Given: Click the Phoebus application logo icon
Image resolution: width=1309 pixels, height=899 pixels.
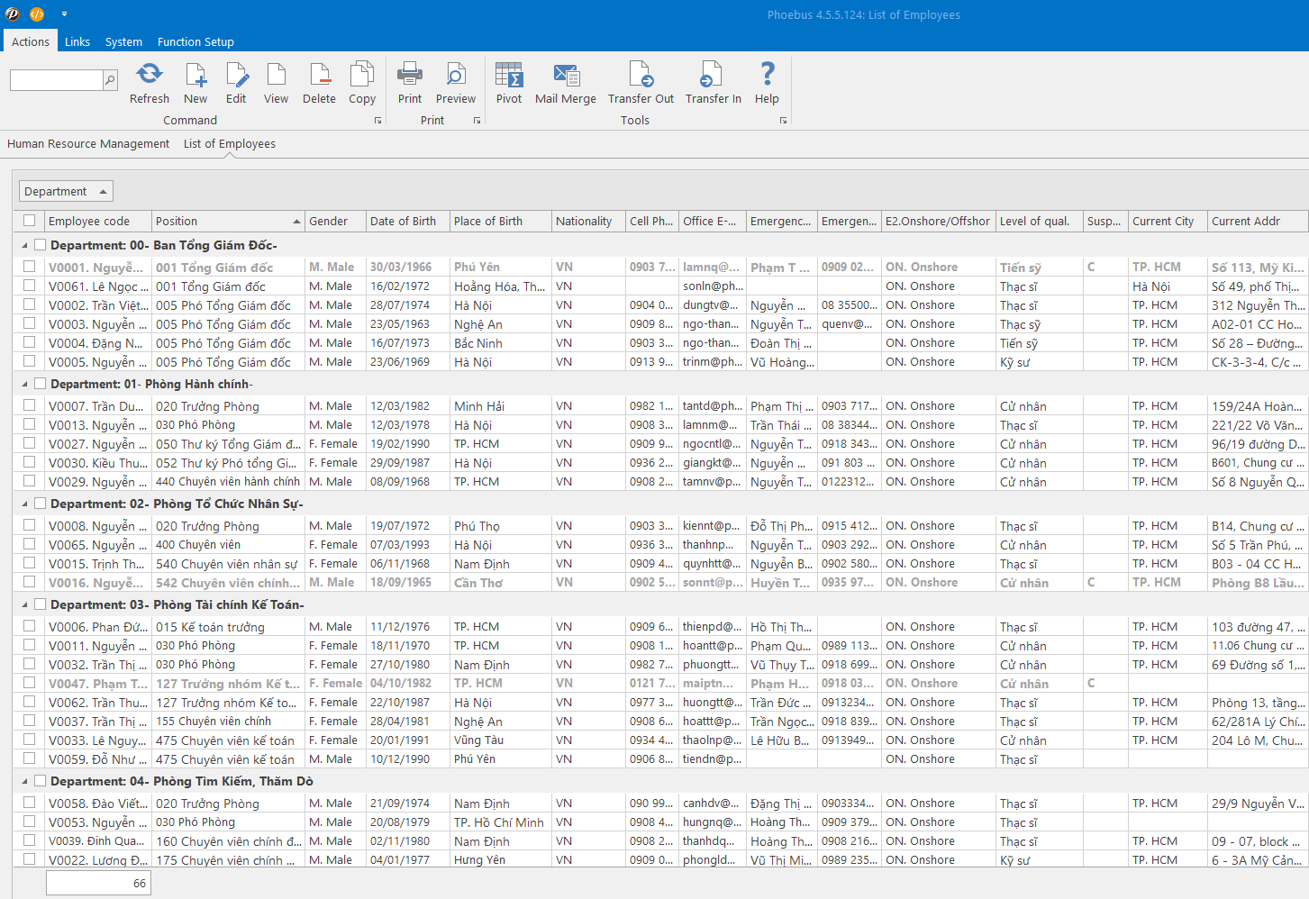Looking at the screenshot, I should point(13,14).
